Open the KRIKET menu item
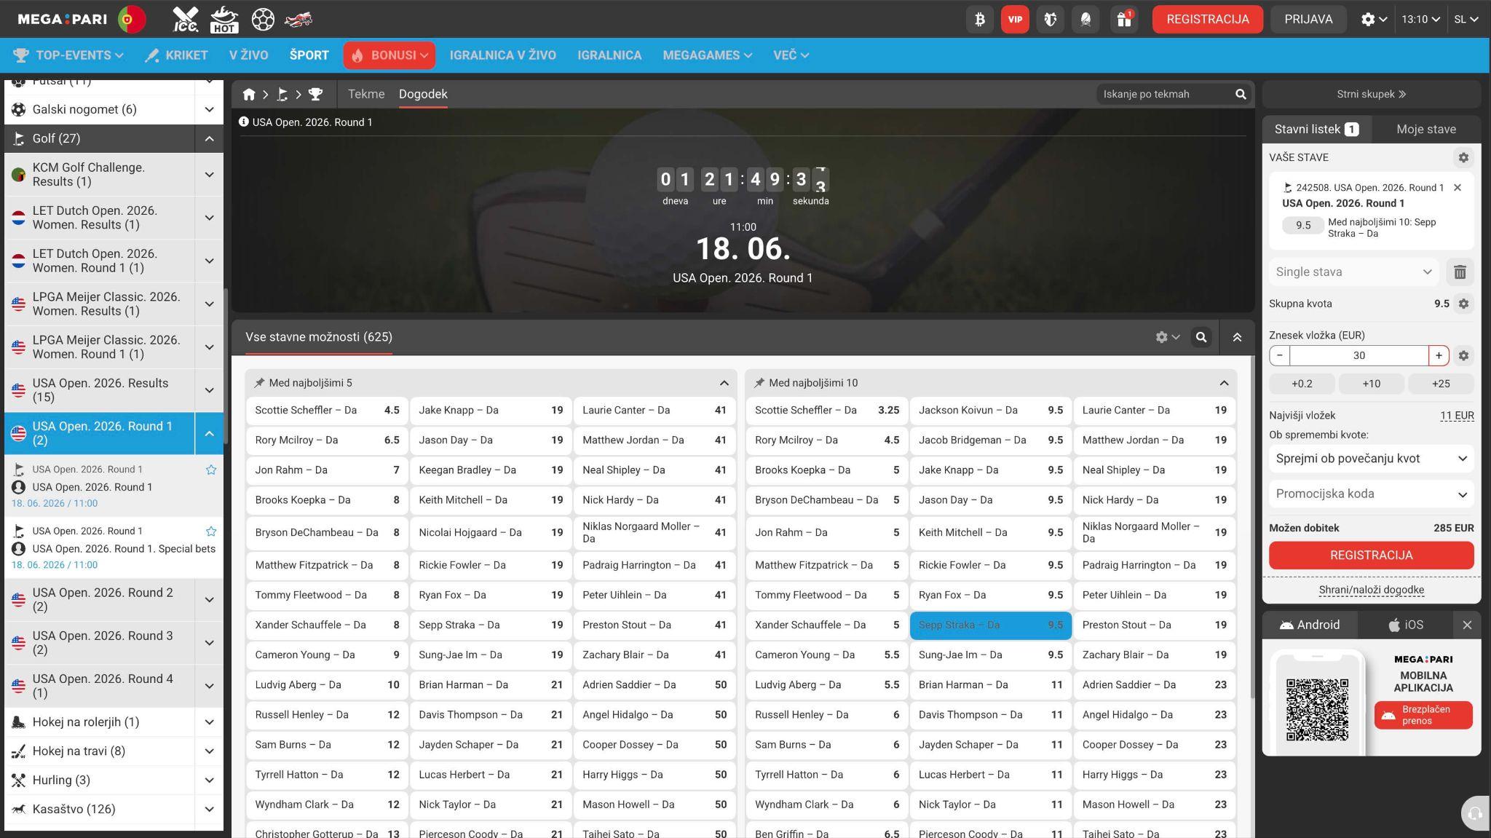1491x838 pixels. click(x=176, y=55)
